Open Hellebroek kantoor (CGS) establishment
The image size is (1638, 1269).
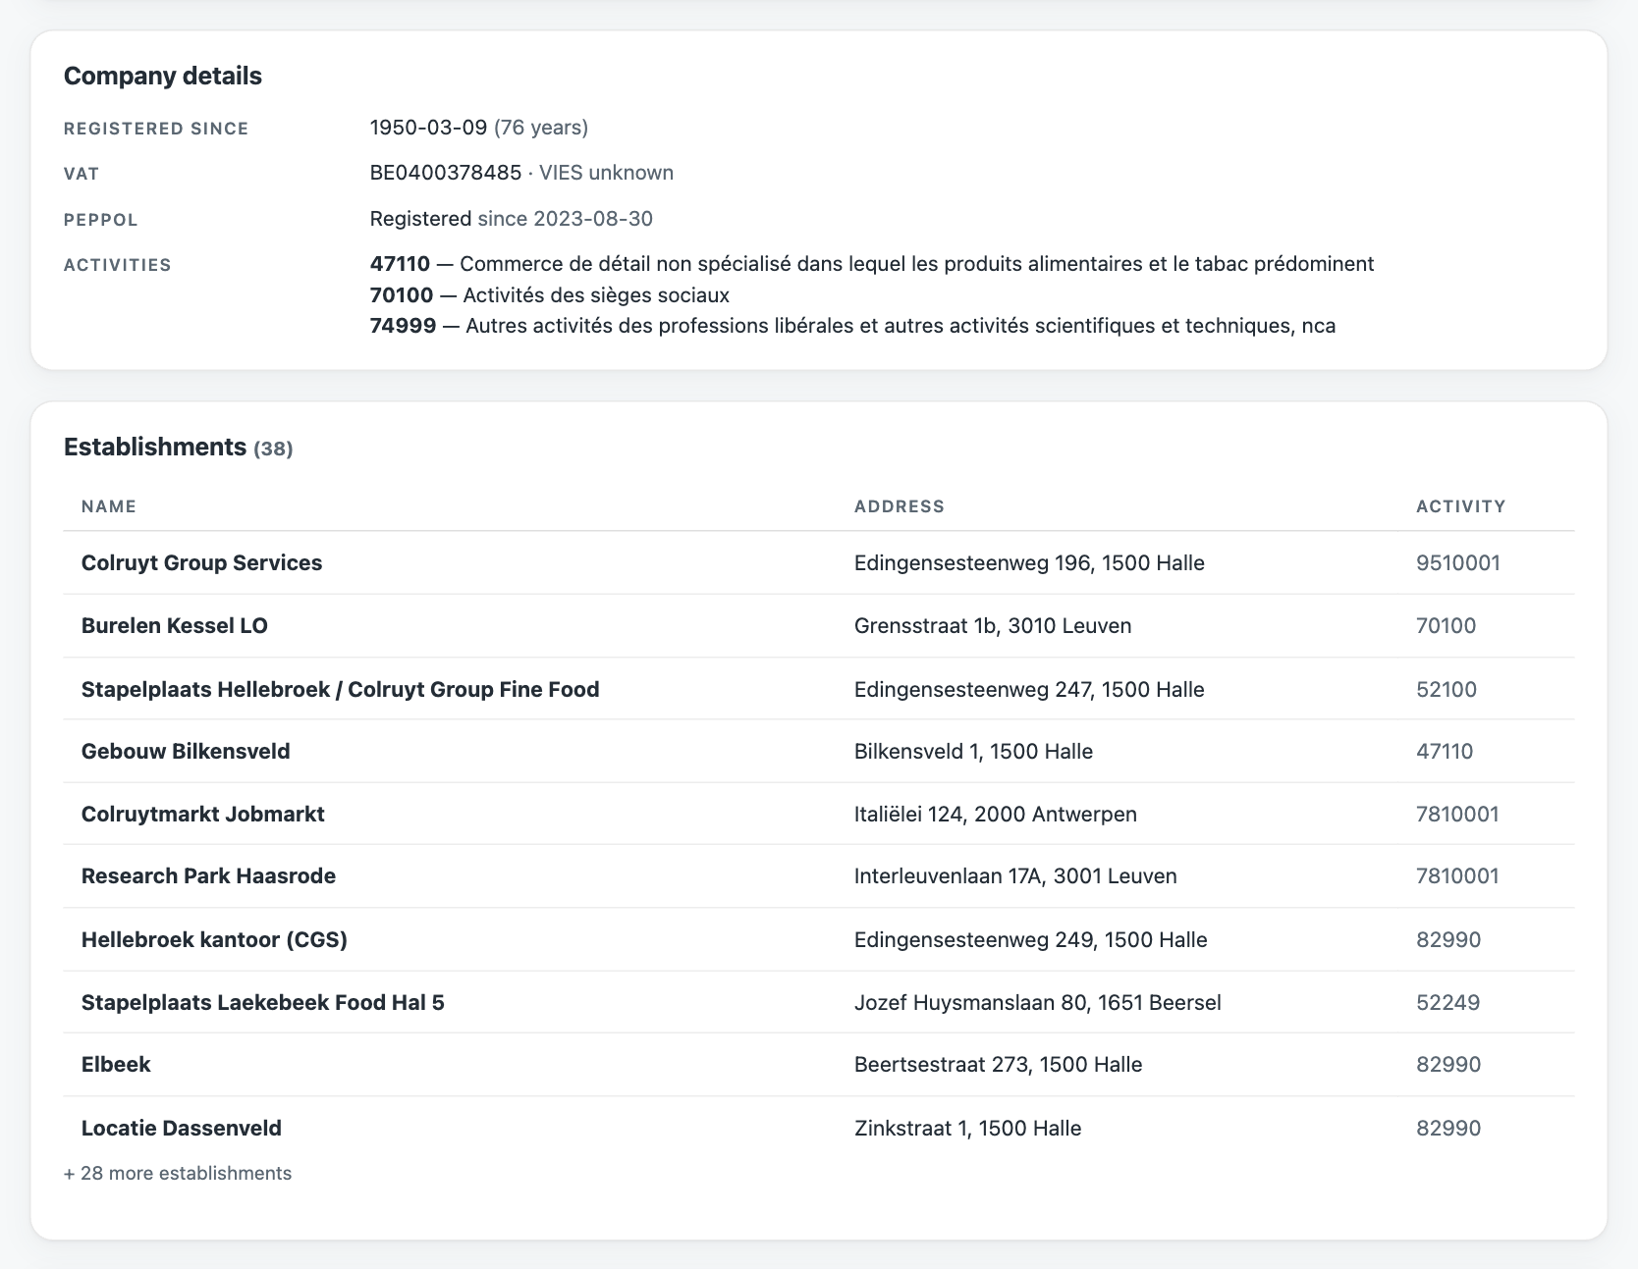point(819,939)
